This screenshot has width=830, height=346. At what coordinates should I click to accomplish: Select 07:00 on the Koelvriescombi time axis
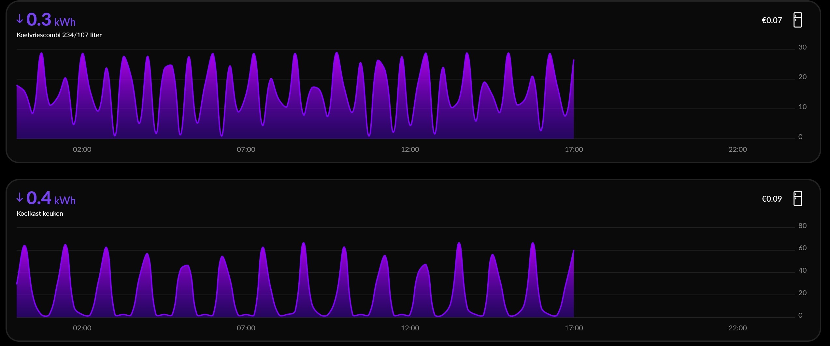[x=246, y=150]
